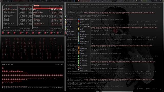Viewport: 164px width, 92px height.
Task: Click the F7 Mkdir button
Action: point(40,33)
